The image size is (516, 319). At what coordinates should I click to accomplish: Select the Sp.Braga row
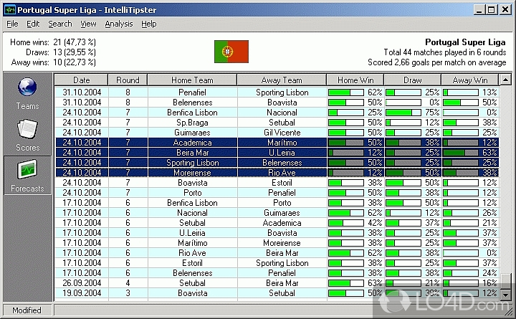(x=277, y=123)
